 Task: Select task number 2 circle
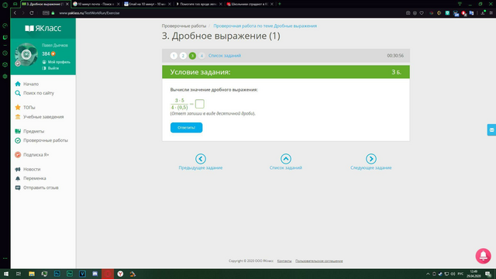coord(183,56)
